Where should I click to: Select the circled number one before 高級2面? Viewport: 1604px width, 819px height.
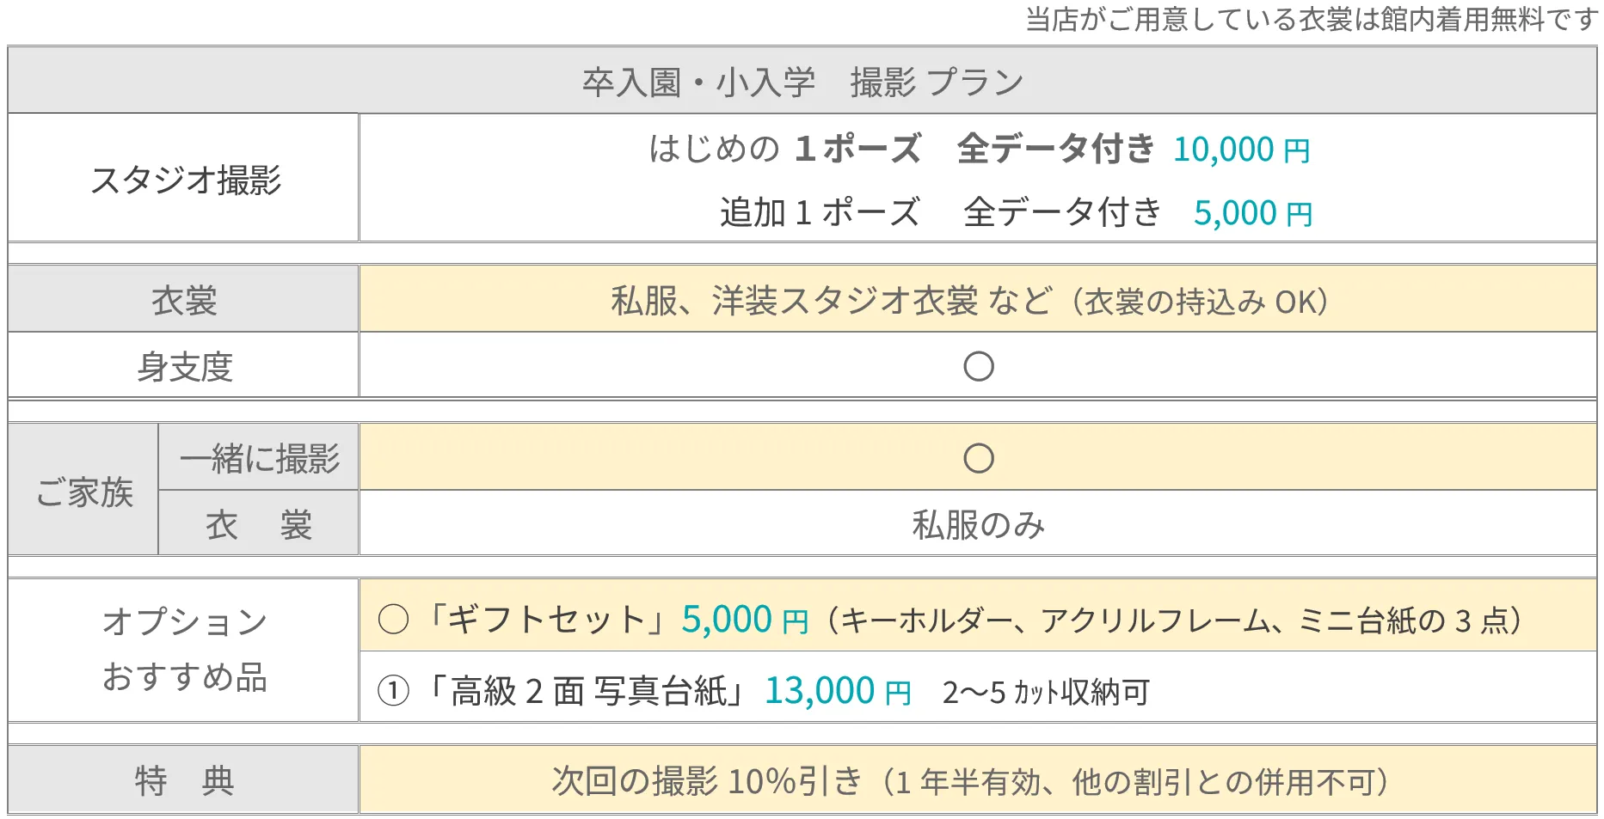coord(393,690)
